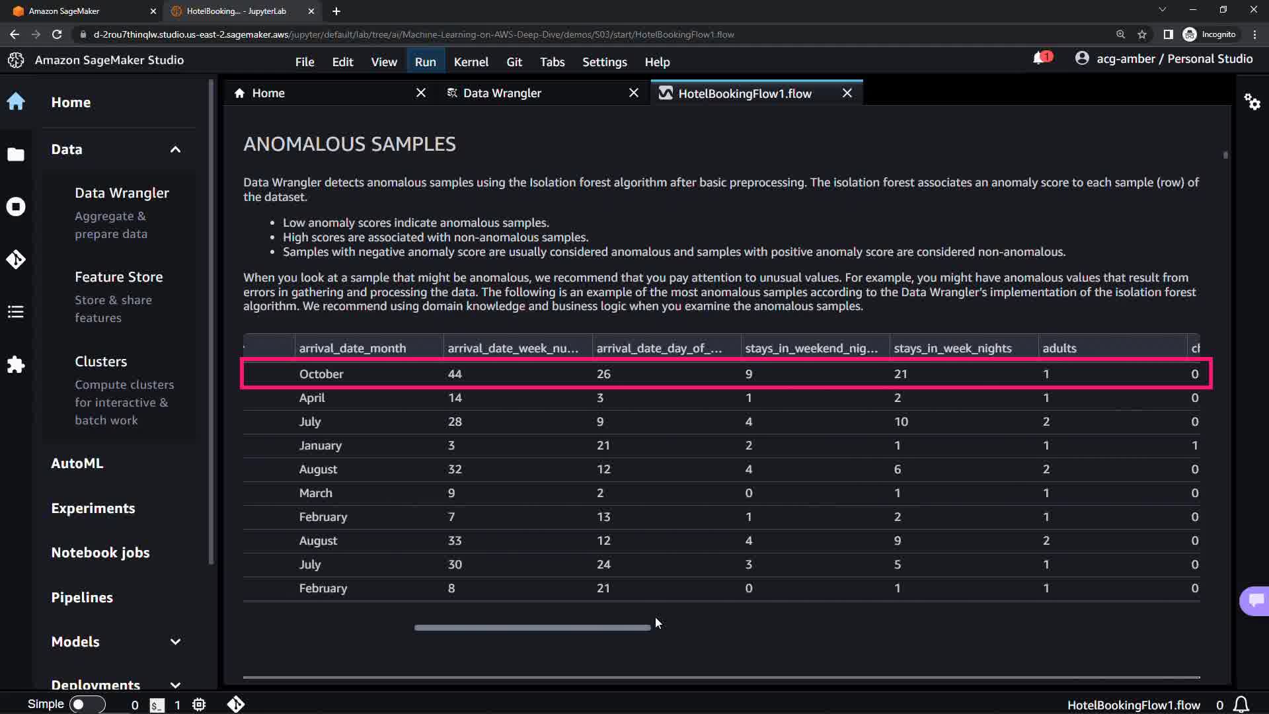Switch to the Data Wrangler tab
1269x714 pixels.
click(x=502, y=93)
